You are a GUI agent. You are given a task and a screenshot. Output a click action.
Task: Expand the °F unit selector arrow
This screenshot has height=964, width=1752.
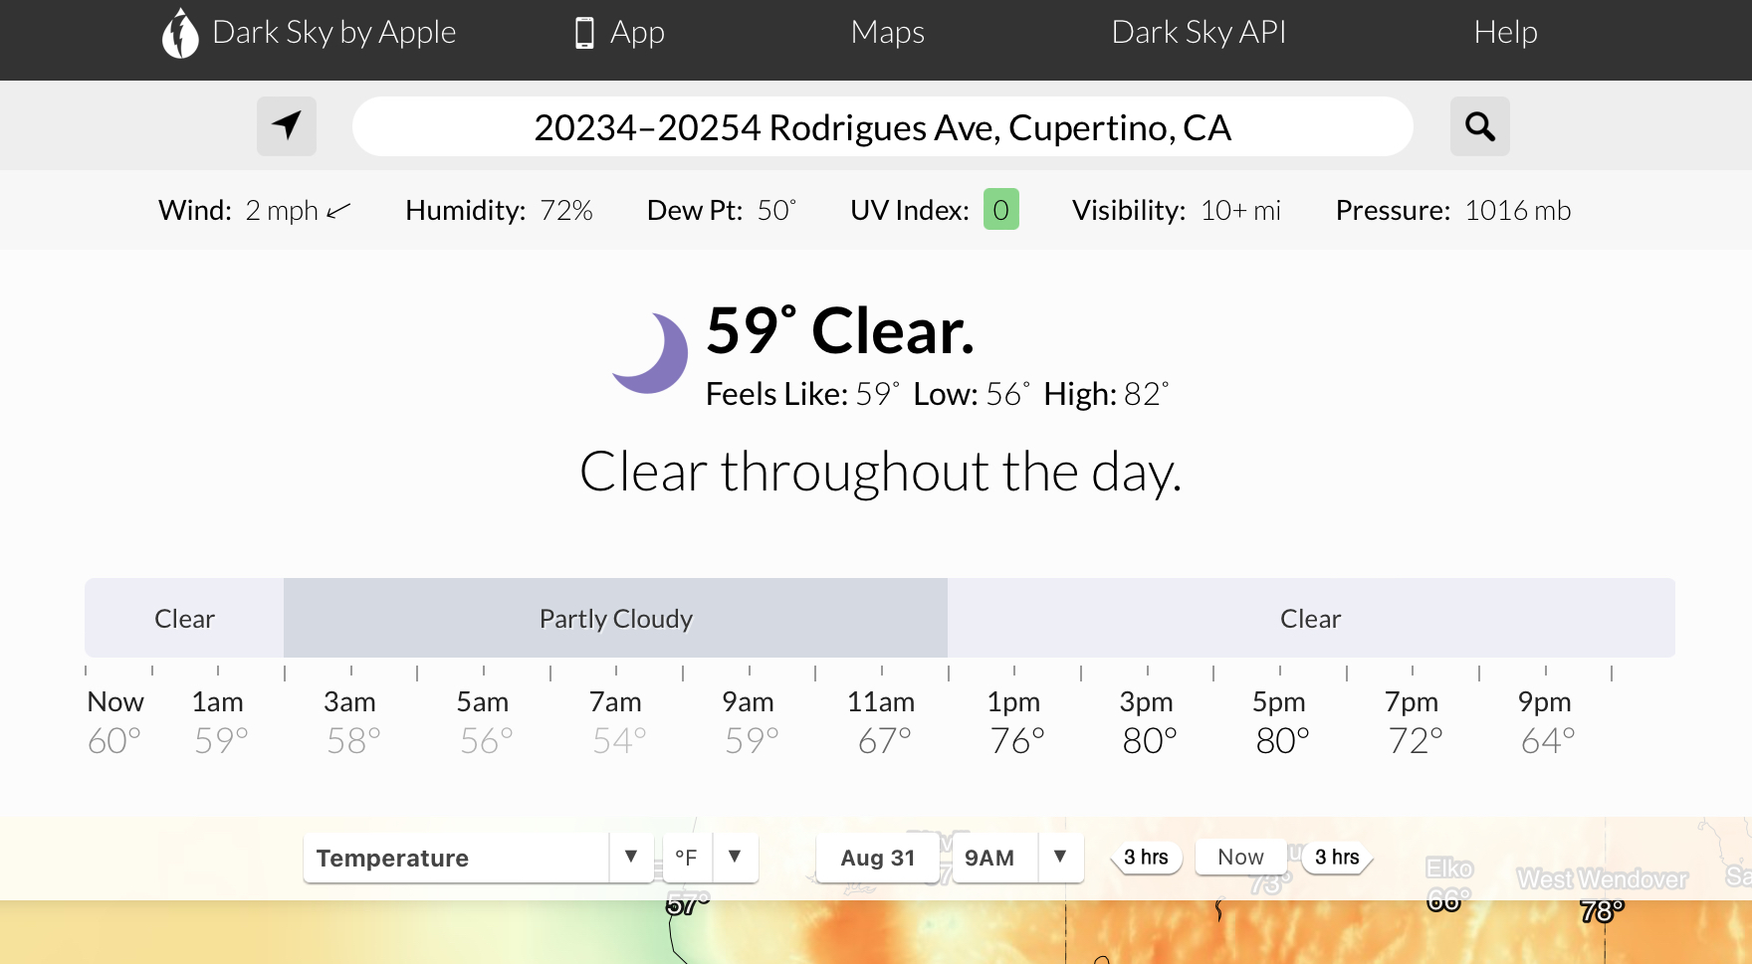click(x=735, y=857)
